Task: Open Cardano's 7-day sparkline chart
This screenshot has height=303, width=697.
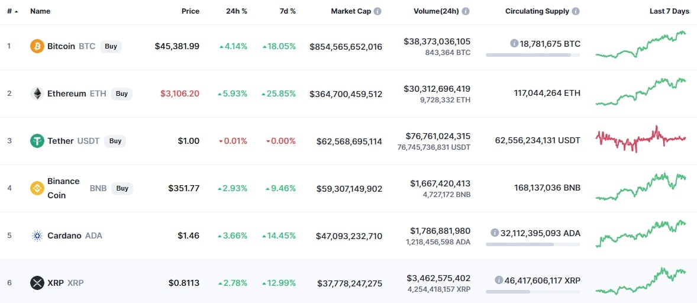Action: click(641, 234)
